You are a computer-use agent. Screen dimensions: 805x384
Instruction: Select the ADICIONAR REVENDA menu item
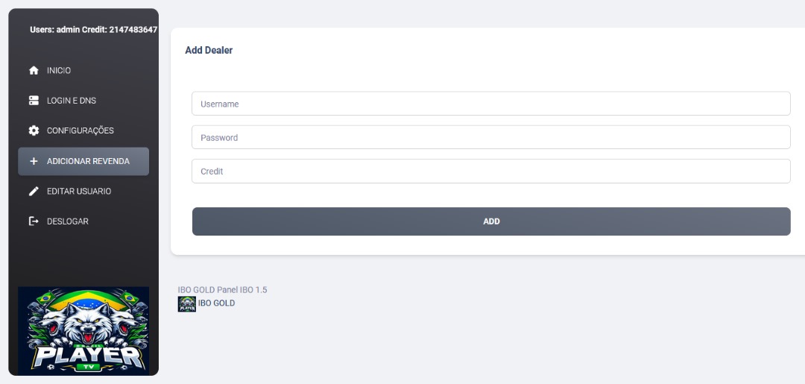pyautogui.click(x=88, y=162)
